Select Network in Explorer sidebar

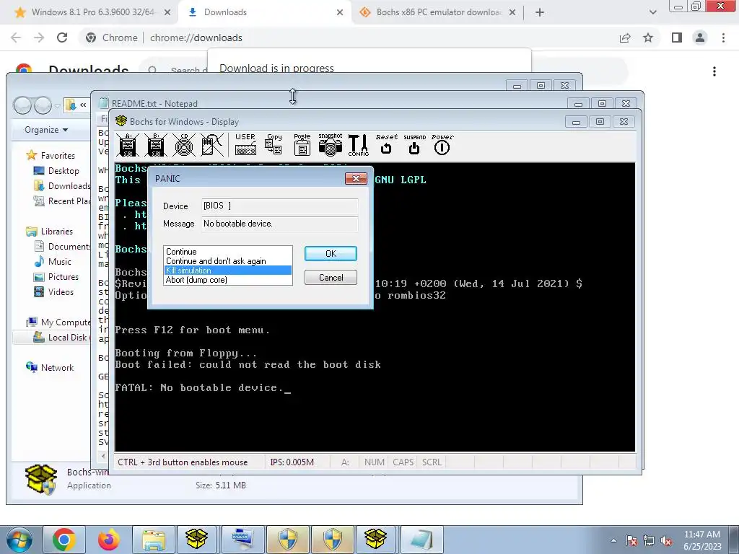point(50,367)
